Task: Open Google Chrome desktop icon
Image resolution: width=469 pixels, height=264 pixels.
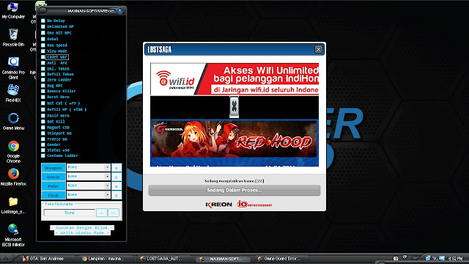Action: point(13,152)
